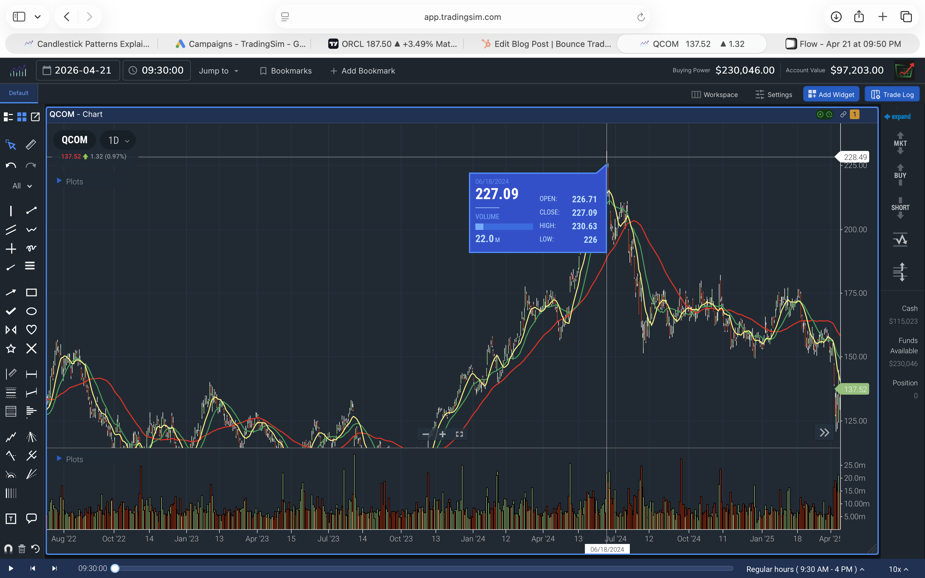This screenshot has width=925, height=578.
Task: Select the callout comment tool
Action: click(31, 519)
